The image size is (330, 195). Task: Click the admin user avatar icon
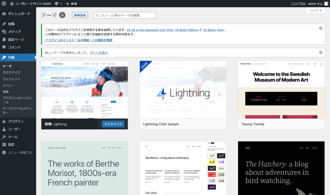point(326,4)
